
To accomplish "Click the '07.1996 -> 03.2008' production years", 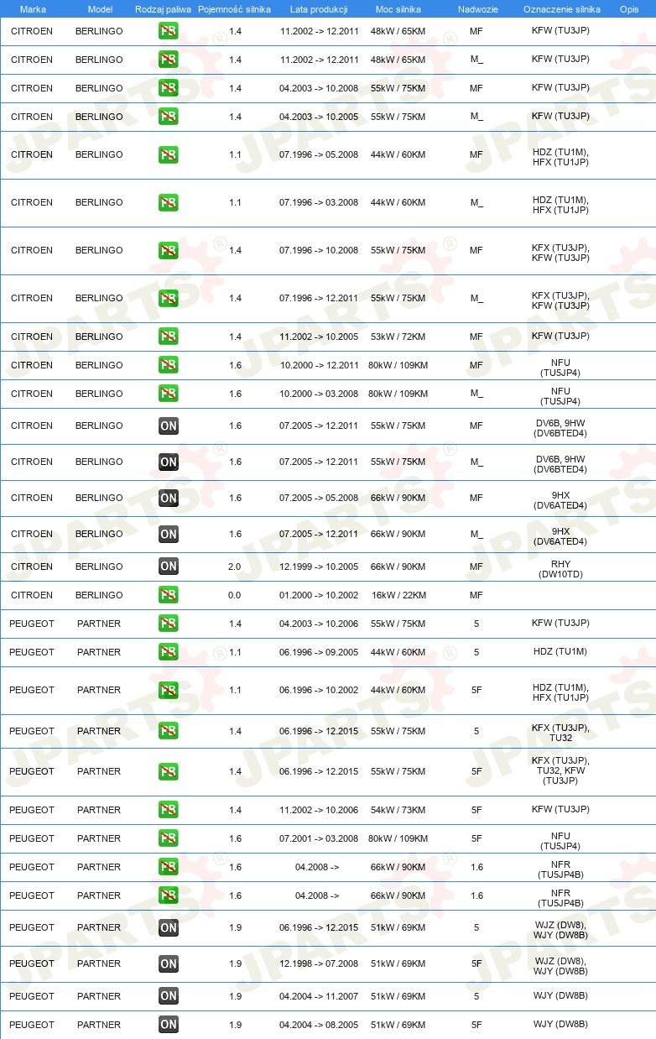I will [x=319, y=202].
